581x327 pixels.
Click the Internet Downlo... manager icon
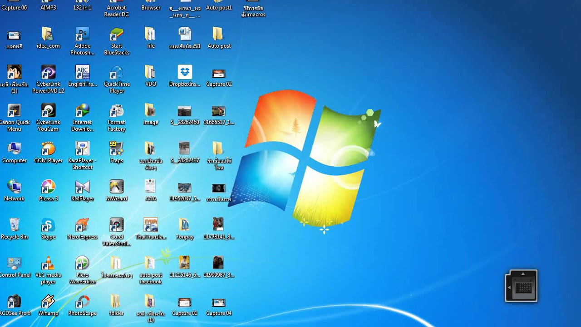tap(82, 111)
